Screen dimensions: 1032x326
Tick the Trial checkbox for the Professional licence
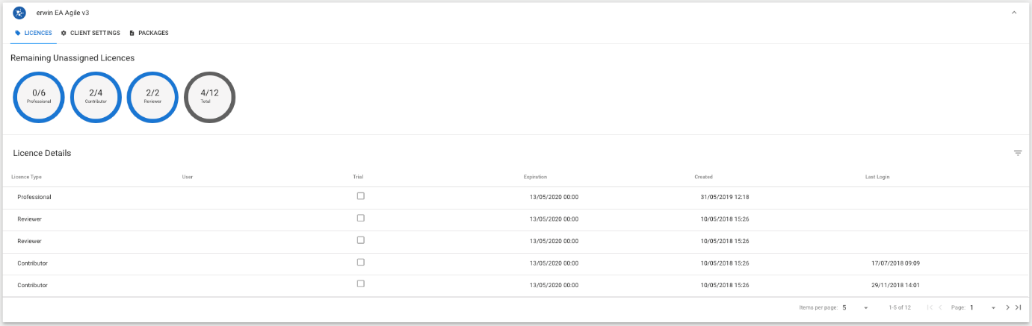(x=361, y=196)
